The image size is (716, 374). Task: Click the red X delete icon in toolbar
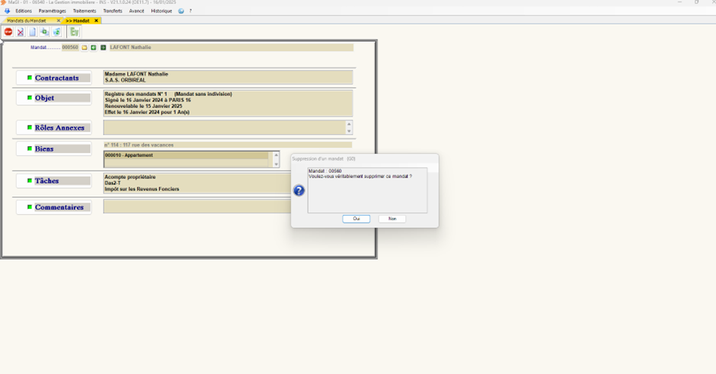[x=21, y=32]
